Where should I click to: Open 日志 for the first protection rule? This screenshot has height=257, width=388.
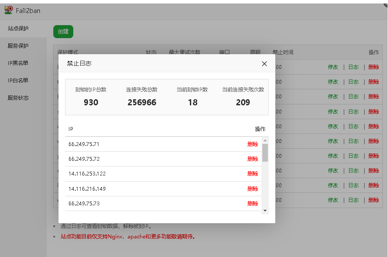[x=353, y=67]
